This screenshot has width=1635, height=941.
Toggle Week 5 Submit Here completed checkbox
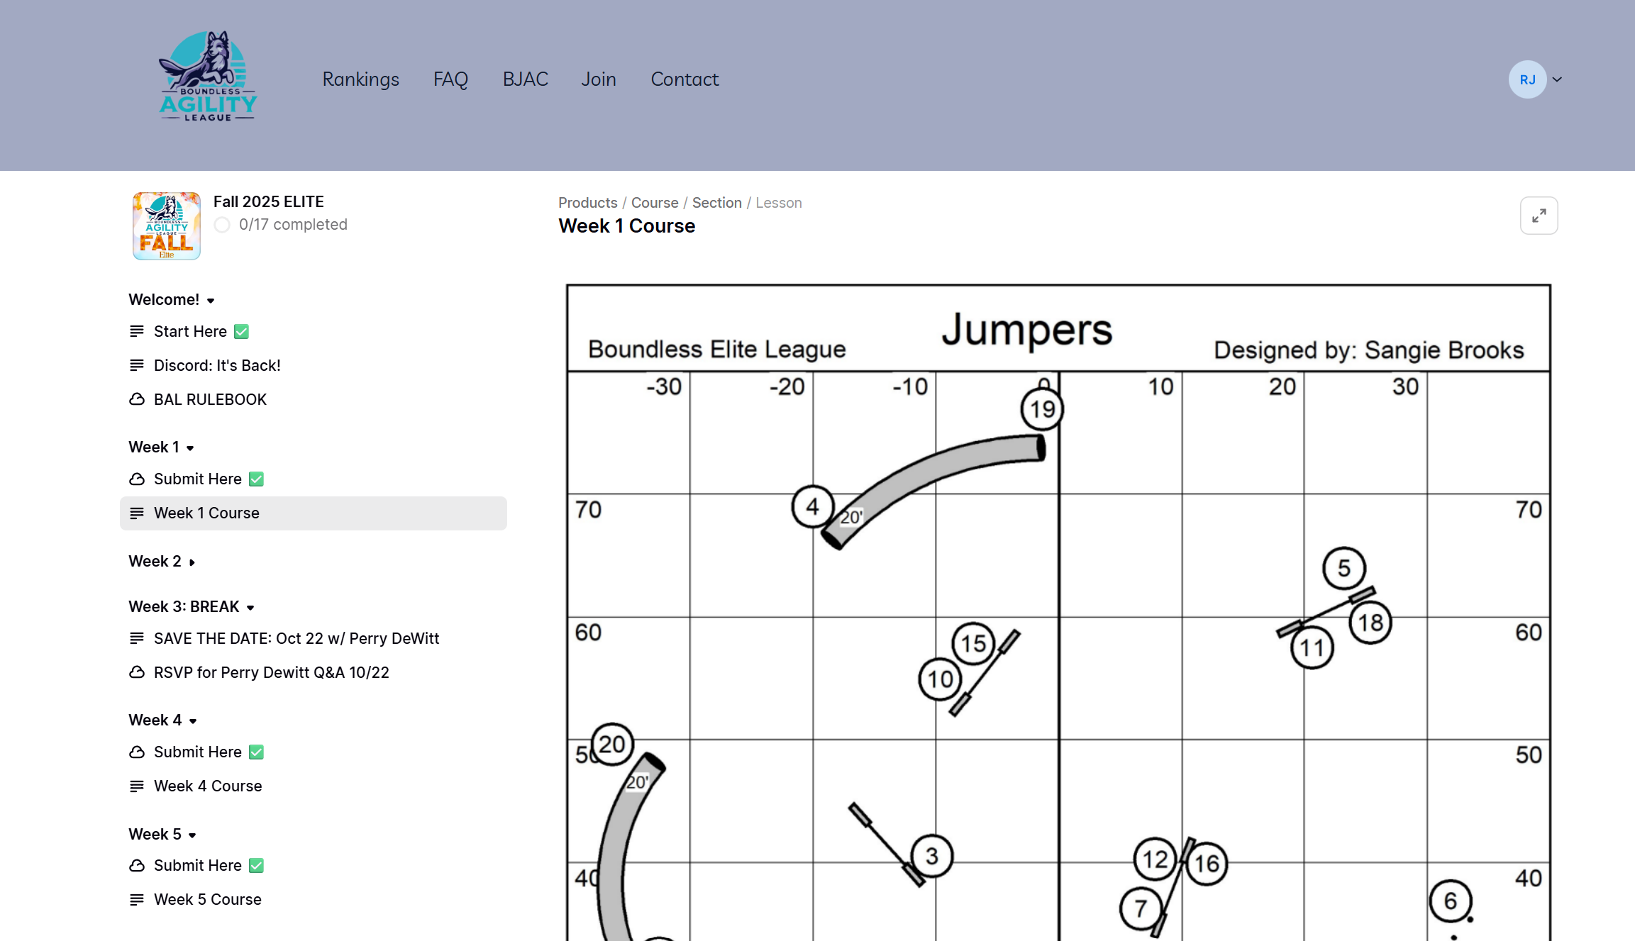tap(257, 866)
